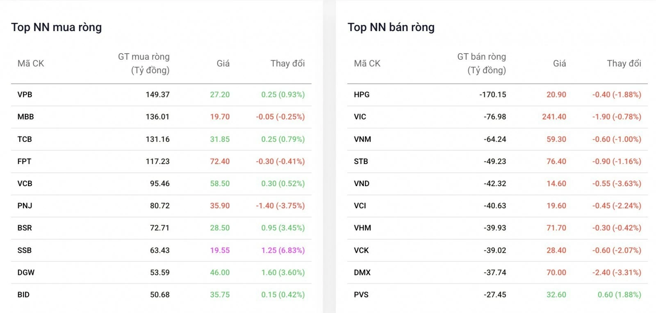
Task: Click the 'Mã CK' header in net sell table
Action: (x=367, y=63)
